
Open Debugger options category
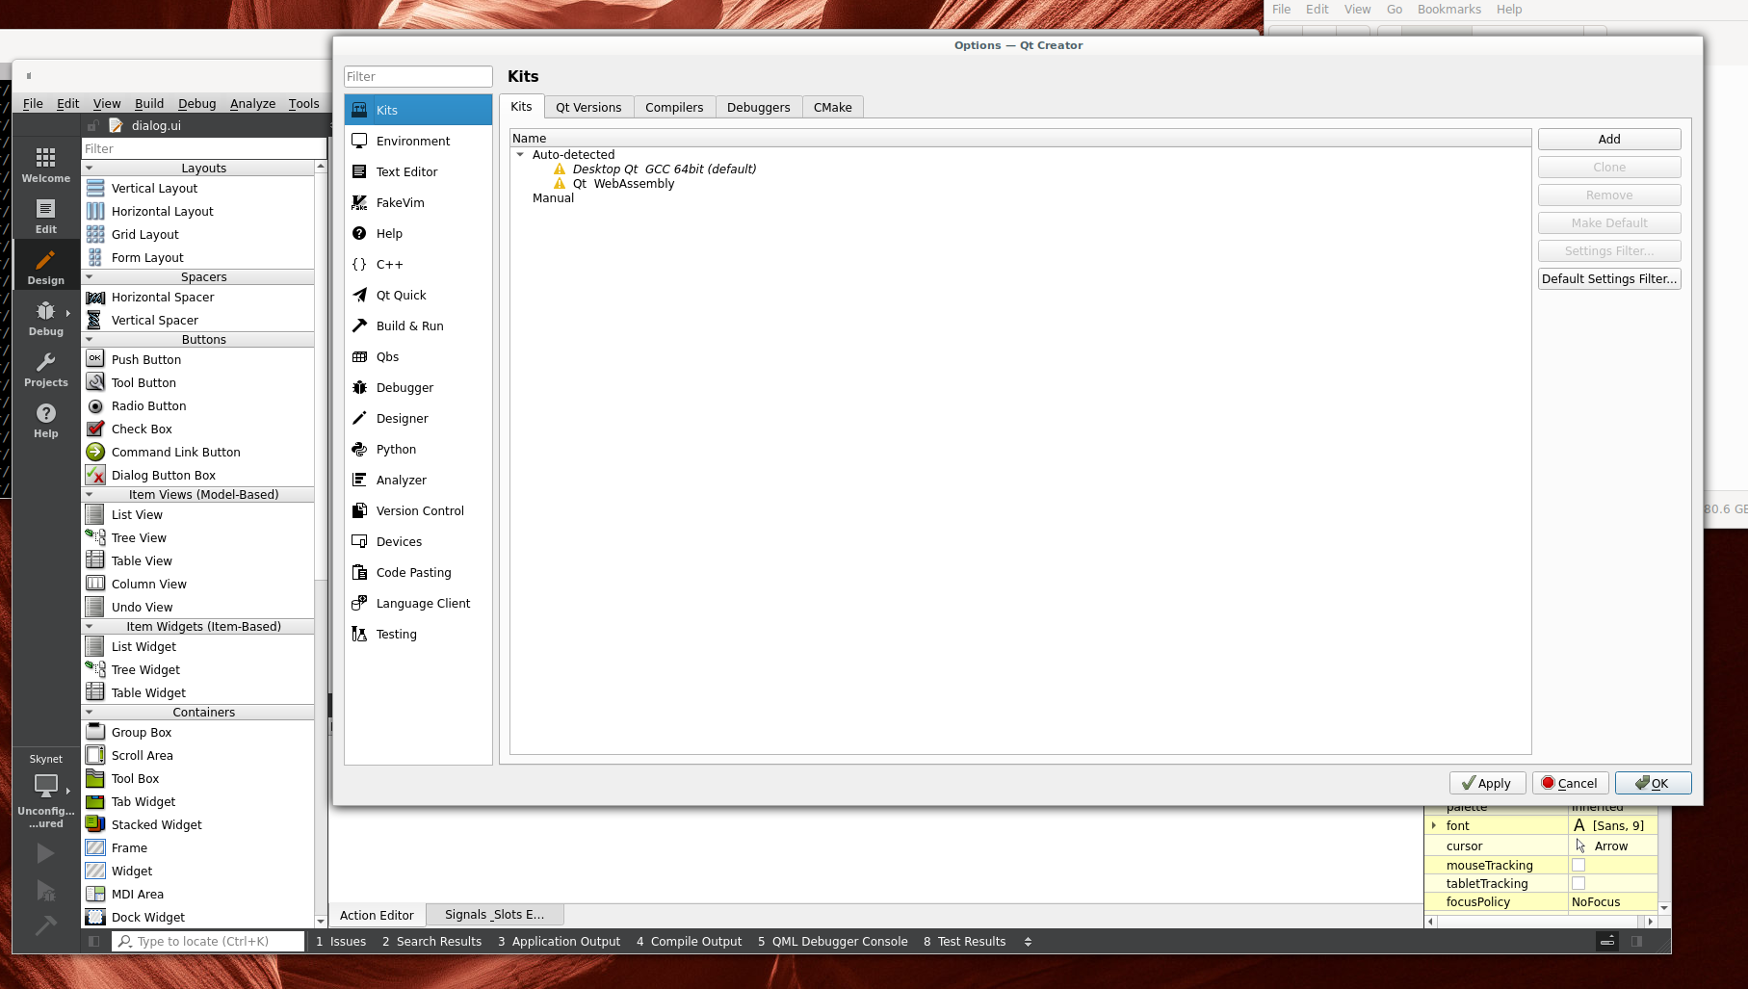418,387
